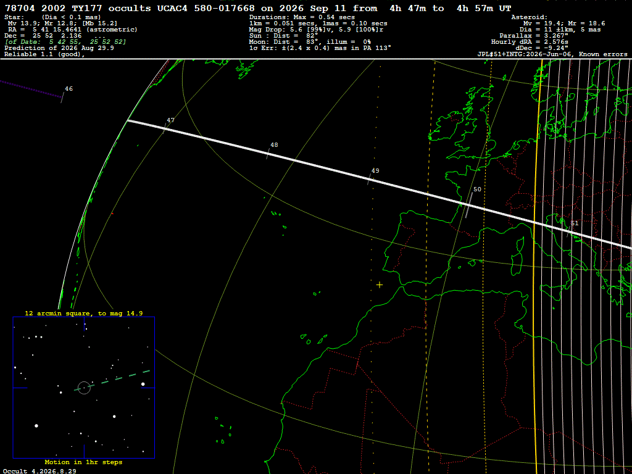Click the green 'of Date' coordinates line
This screenshot has width=632, height=474.
tap(65, 41)
